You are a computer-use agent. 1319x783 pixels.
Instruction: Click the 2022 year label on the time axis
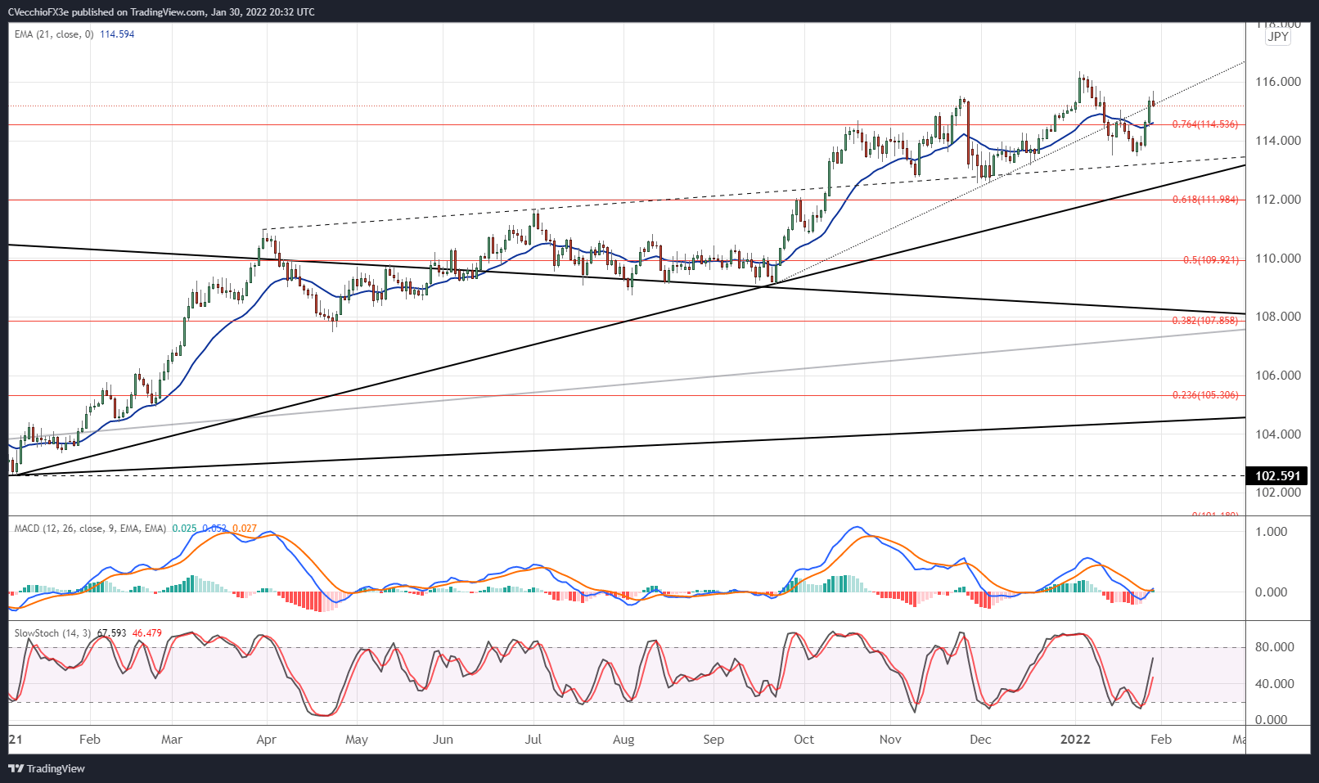pyautogui.click(x=1075, y=740)
